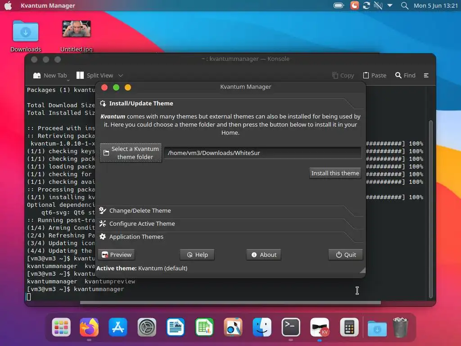Click Find in Konsole toolbar
This screenshot has height=346, width=461.
(406, 76)
